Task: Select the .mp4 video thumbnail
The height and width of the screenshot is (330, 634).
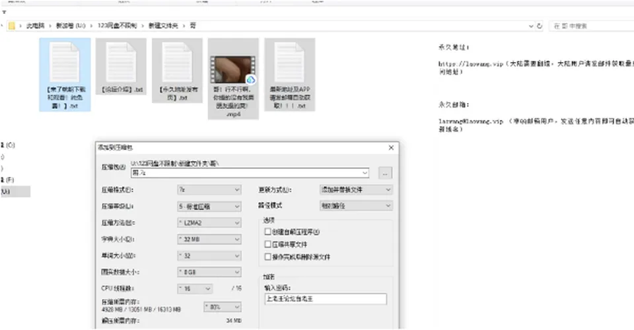Action: (x=233, y=69)
